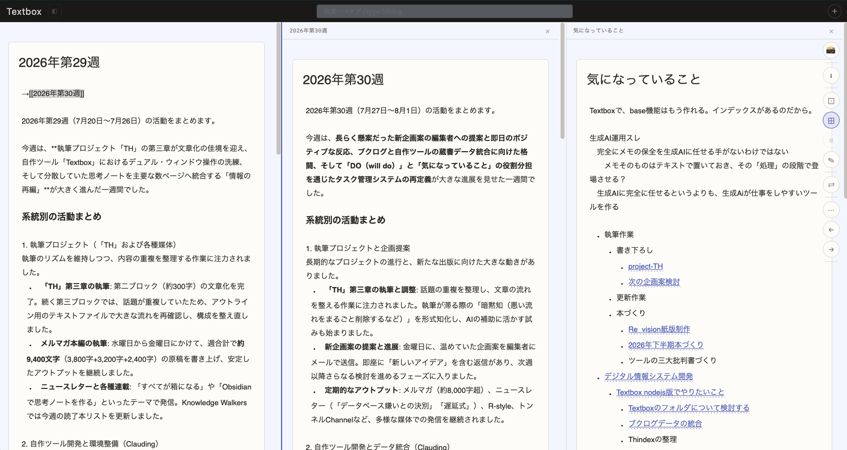
Task: Open the 次の企画案検討 link
Action: pyautogui.click(x=654, y=282)
